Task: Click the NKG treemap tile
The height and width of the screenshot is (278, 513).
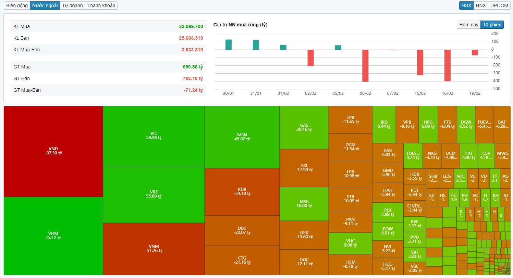Action: (432, 155)
